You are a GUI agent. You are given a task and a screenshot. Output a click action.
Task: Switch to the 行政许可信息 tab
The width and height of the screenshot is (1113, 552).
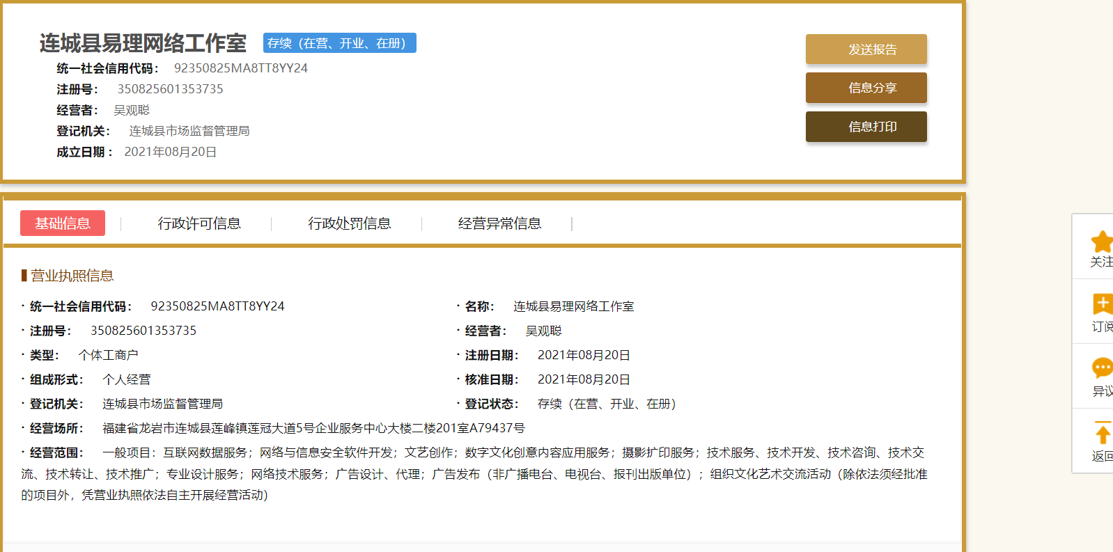[x=199, y=223]
